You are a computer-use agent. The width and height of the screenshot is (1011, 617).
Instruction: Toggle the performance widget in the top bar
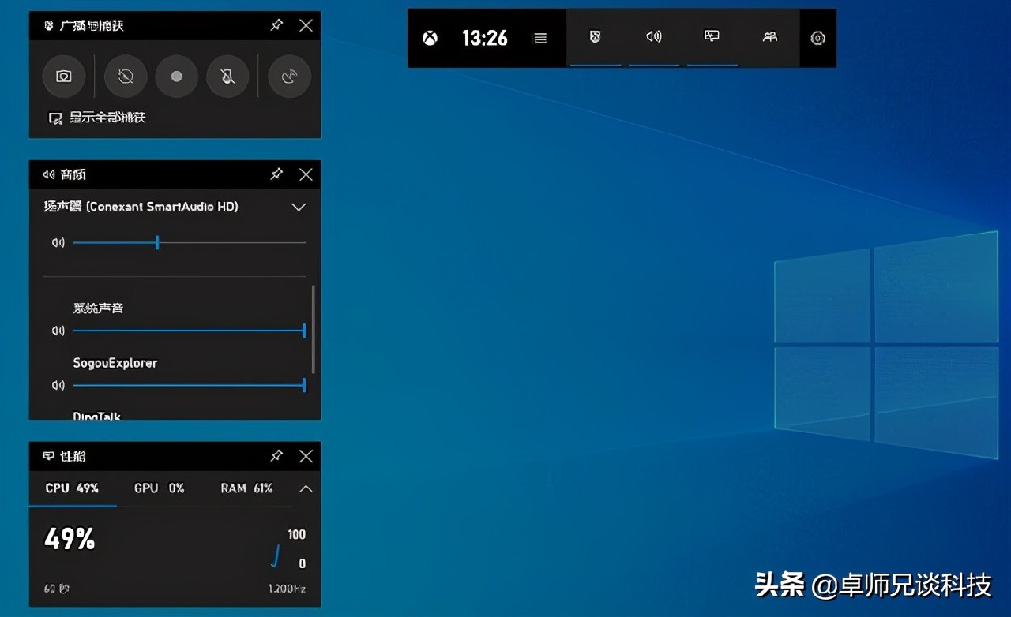point(712,37)
